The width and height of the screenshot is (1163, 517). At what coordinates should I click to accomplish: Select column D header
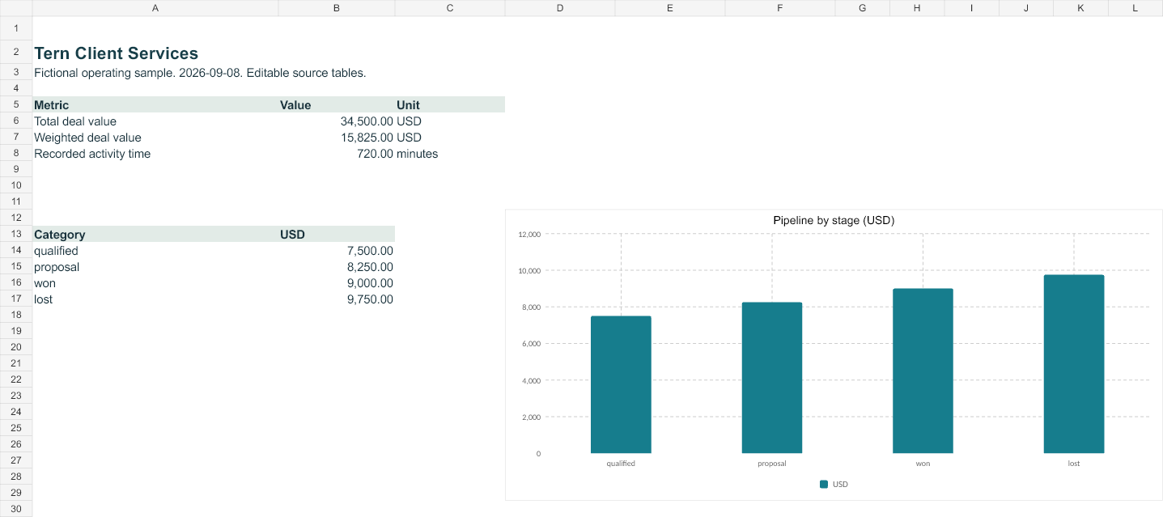point(560,8)
